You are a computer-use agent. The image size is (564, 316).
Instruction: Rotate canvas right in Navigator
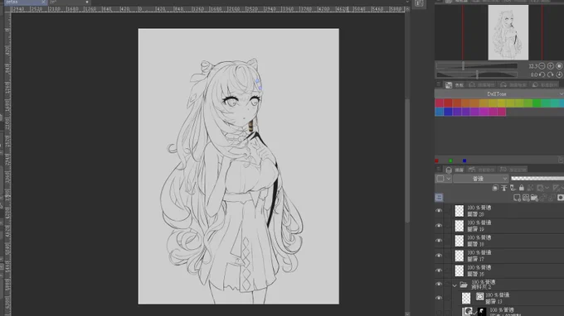click(x=551, y=74)
